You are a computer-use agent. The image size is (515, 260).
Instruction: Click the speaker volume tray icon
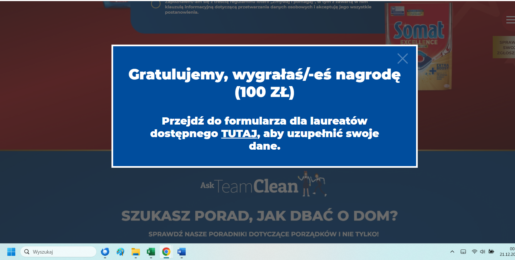[483, 252]
